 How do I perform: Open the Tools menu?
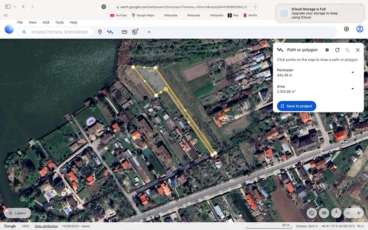(x=59, y=22)
